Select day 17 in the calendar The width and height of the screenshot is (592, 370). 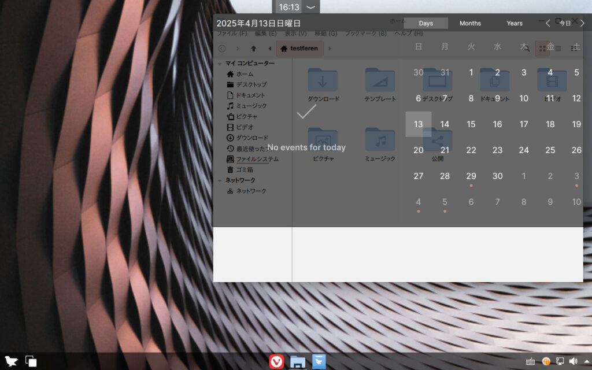[524, 124]
